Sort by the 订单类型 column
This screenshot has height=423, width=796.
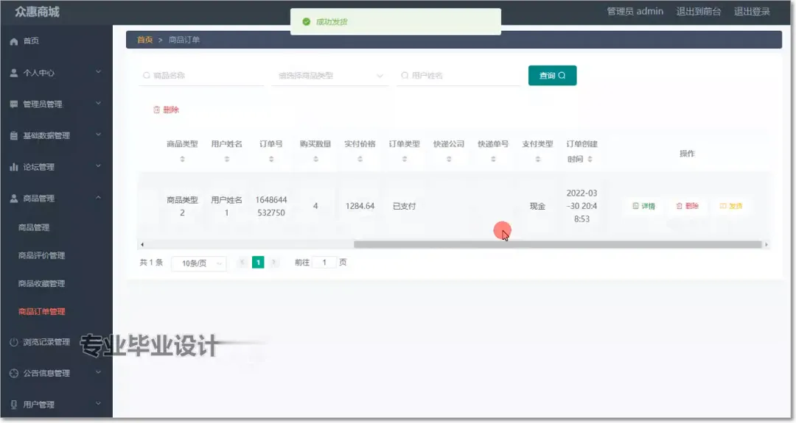[405, 159]
